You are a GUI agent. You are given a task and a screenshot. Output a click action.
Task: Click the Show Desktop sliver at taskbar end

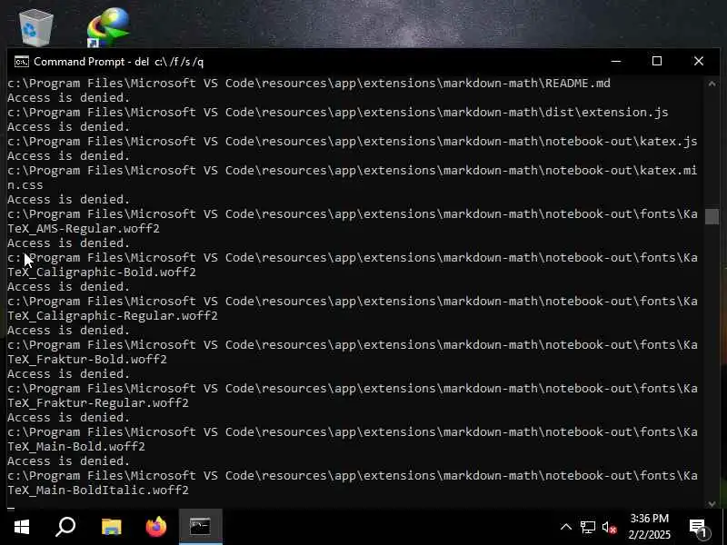tap(724, 527)
